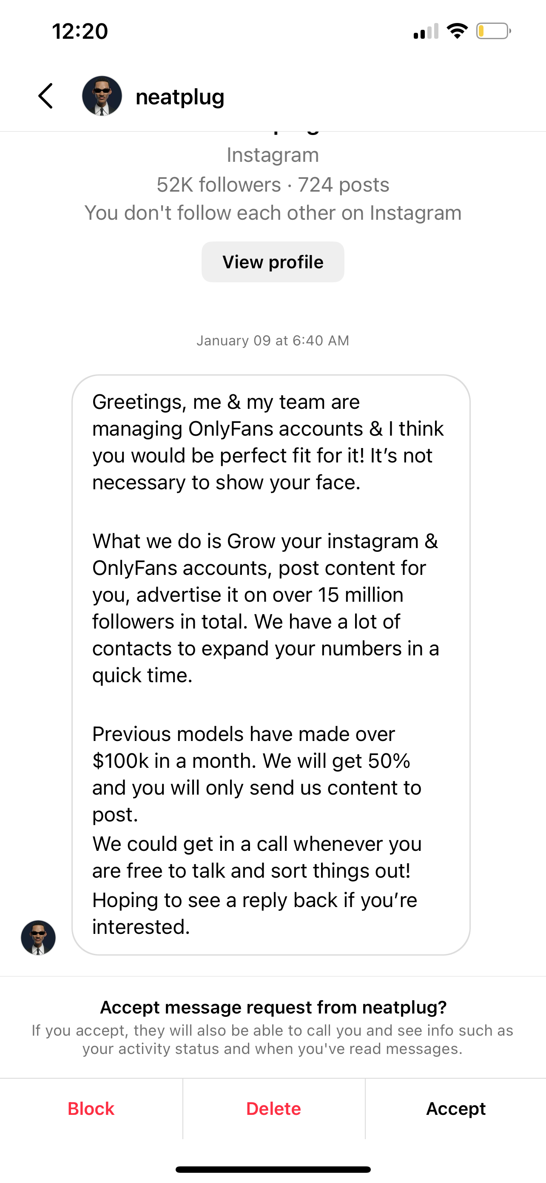Tap the Wi-Fi icon in status bar
The height and width of the screenshot is (1183, 546).
(457, 31)
